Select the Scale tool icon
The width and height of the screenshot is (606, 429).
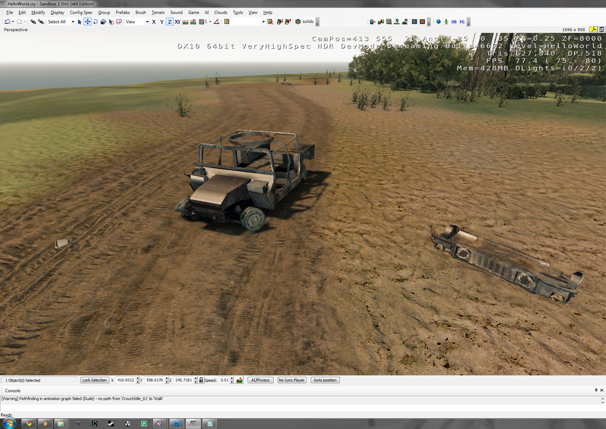[103, 22]
